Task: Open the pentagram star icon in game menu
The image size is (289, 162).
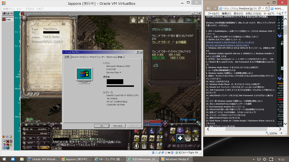Action: click(x=182, y=146)
